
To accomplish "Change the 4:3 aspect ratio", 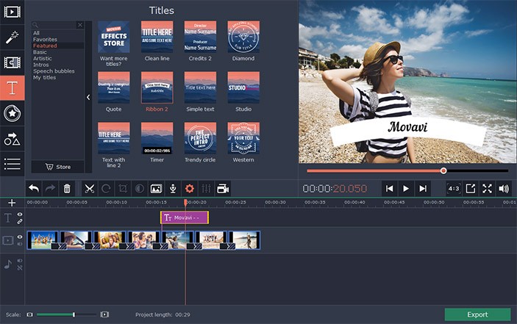I will pos(454,189).
